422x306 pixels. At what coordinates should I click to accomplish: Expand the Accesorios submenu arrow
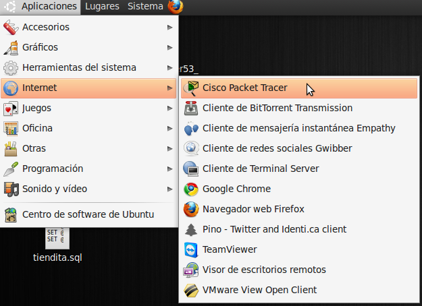pos(170,28)
